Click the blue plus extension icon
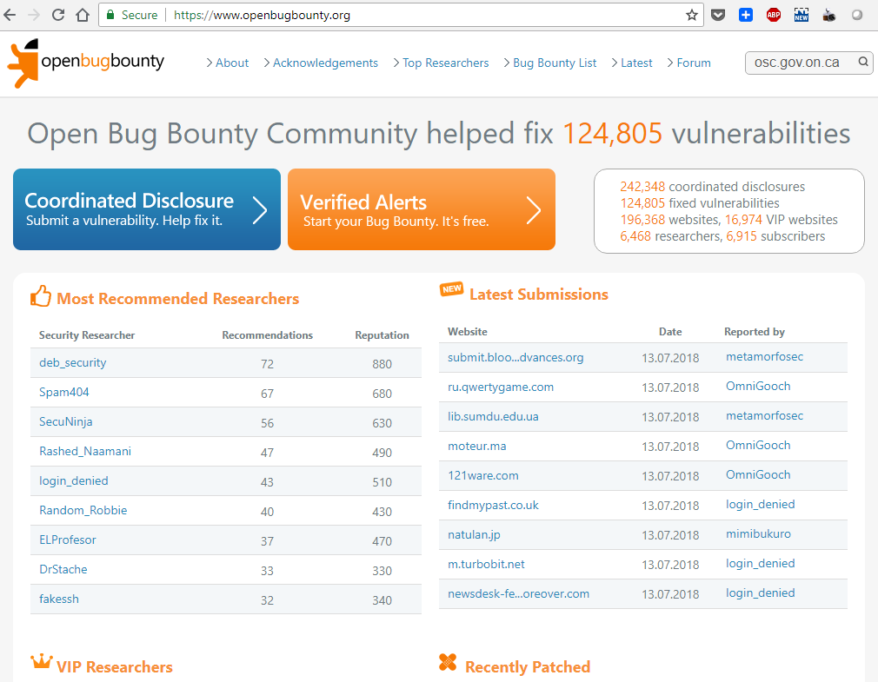The height and width of the screenshot is (682, 878). click(x=745, y=15)
